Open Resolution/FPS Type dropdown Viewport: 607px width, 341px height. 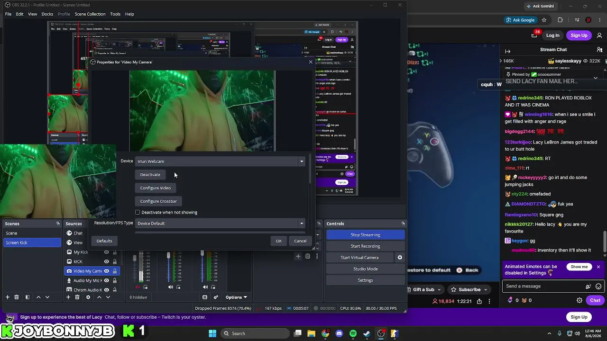(221, 224)
